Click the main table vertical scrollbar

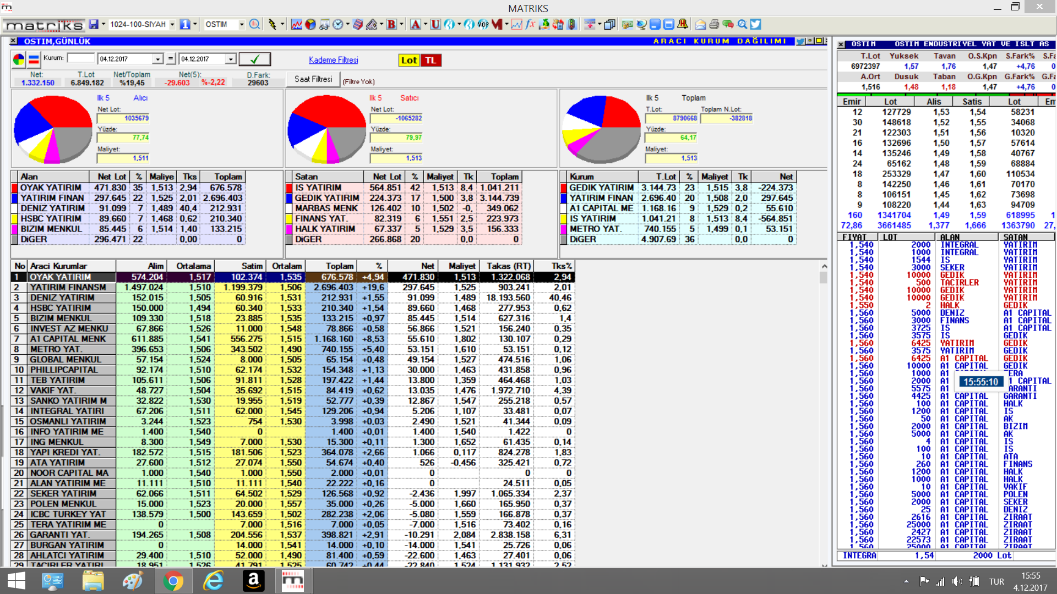click(824, 414)
